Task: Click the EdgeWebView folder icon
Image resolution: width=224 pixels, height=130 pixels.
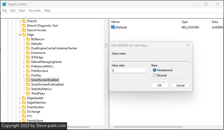Action: (24, 103)
